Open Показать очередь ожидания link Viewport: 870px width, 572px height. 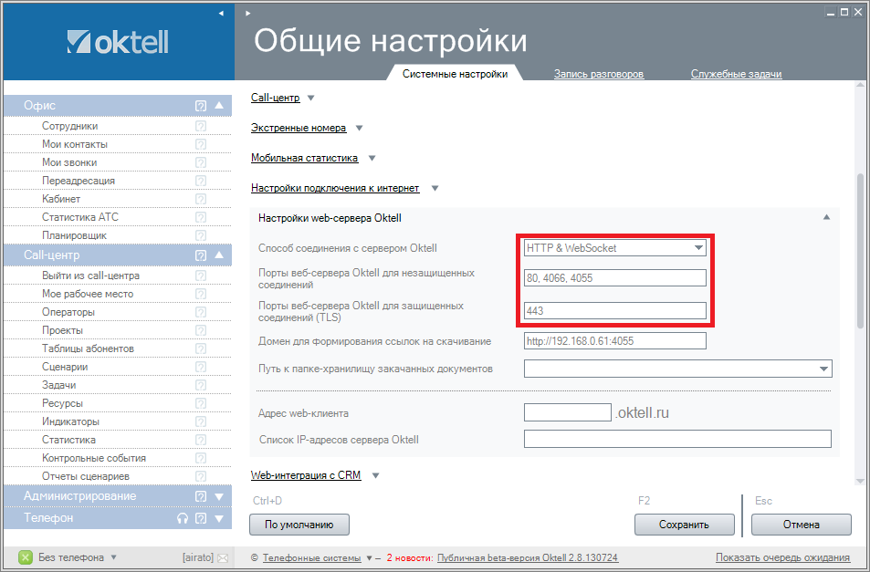pos(783,557)
